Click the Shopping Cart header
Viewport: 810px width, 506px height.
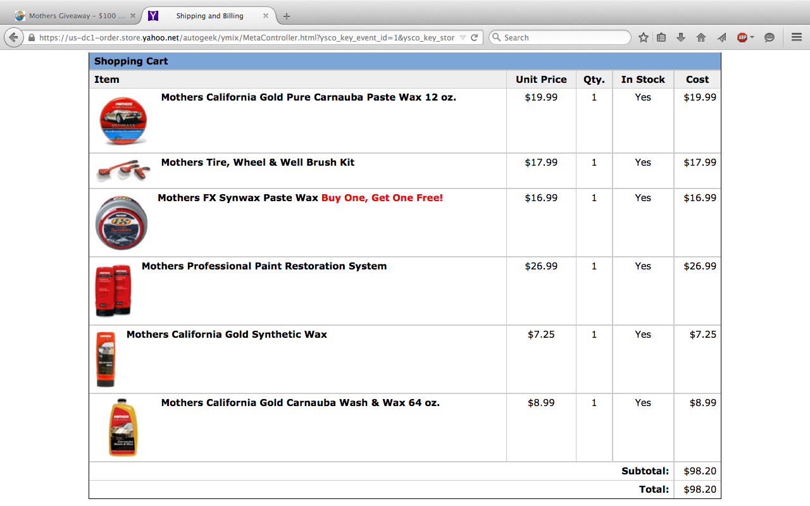click(405, 61)
